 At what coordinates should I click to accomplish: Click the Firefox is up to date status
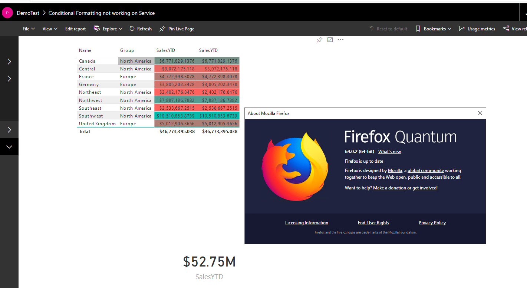[x=364, y=161]
